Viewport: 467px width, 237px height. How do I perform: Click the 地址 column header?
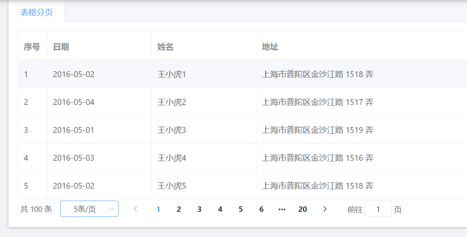270,47
